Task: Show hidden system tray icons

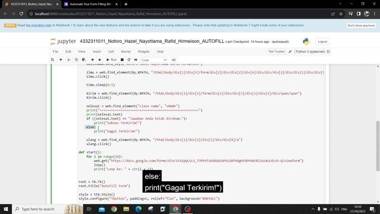Action: coord(313,209)
